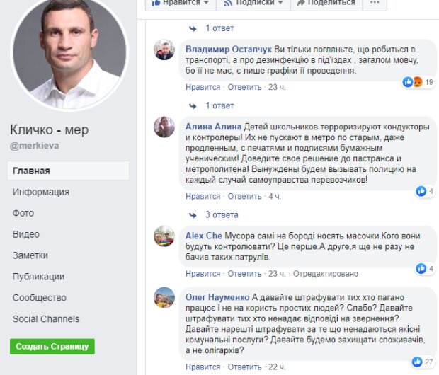Click the three-dots more options button
This screenshot has height=375, width=439.
375,4
